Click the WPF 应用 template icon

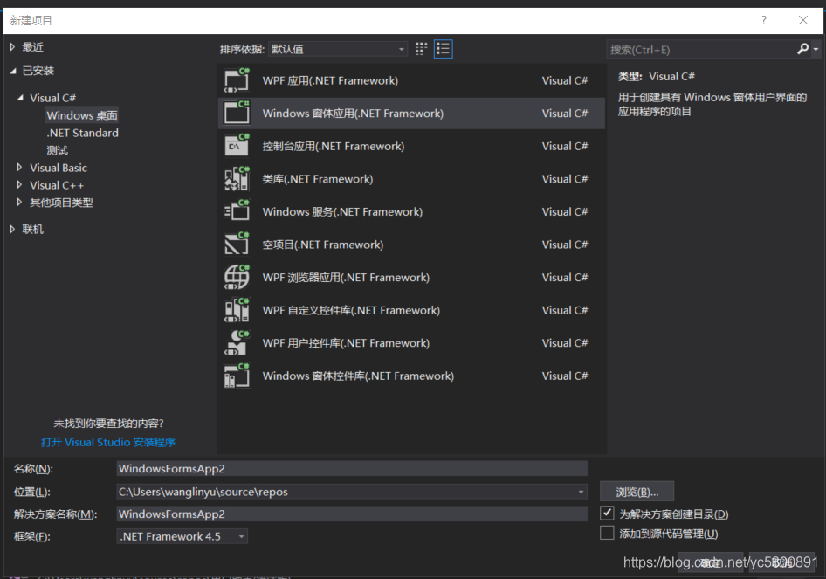tap(237, 80)
